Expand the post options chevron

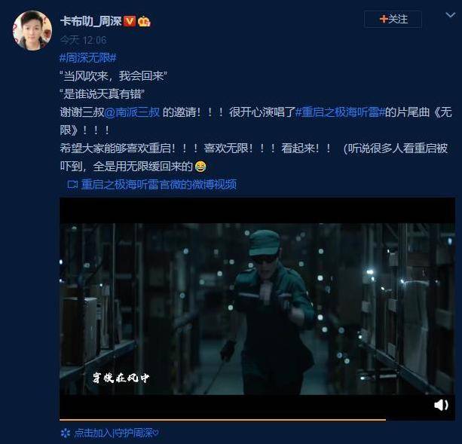pyautogui.click(x=450, y=15)
